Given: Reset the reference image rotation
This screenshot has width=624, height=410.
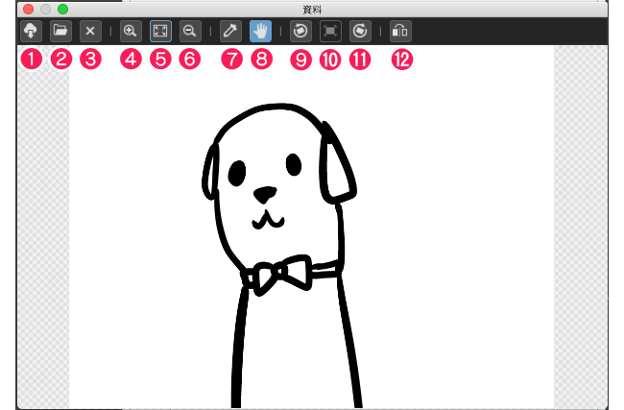Looking at the screenshot, I should pos(330,30).
